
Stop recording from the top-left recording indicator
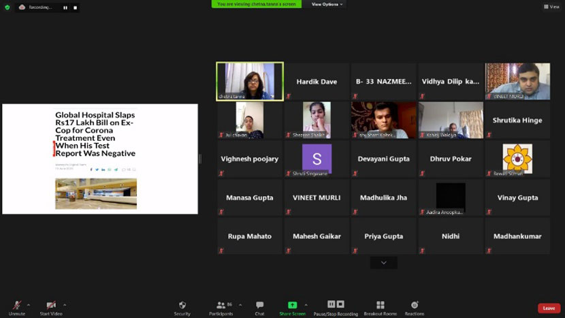tap(75, 7)
